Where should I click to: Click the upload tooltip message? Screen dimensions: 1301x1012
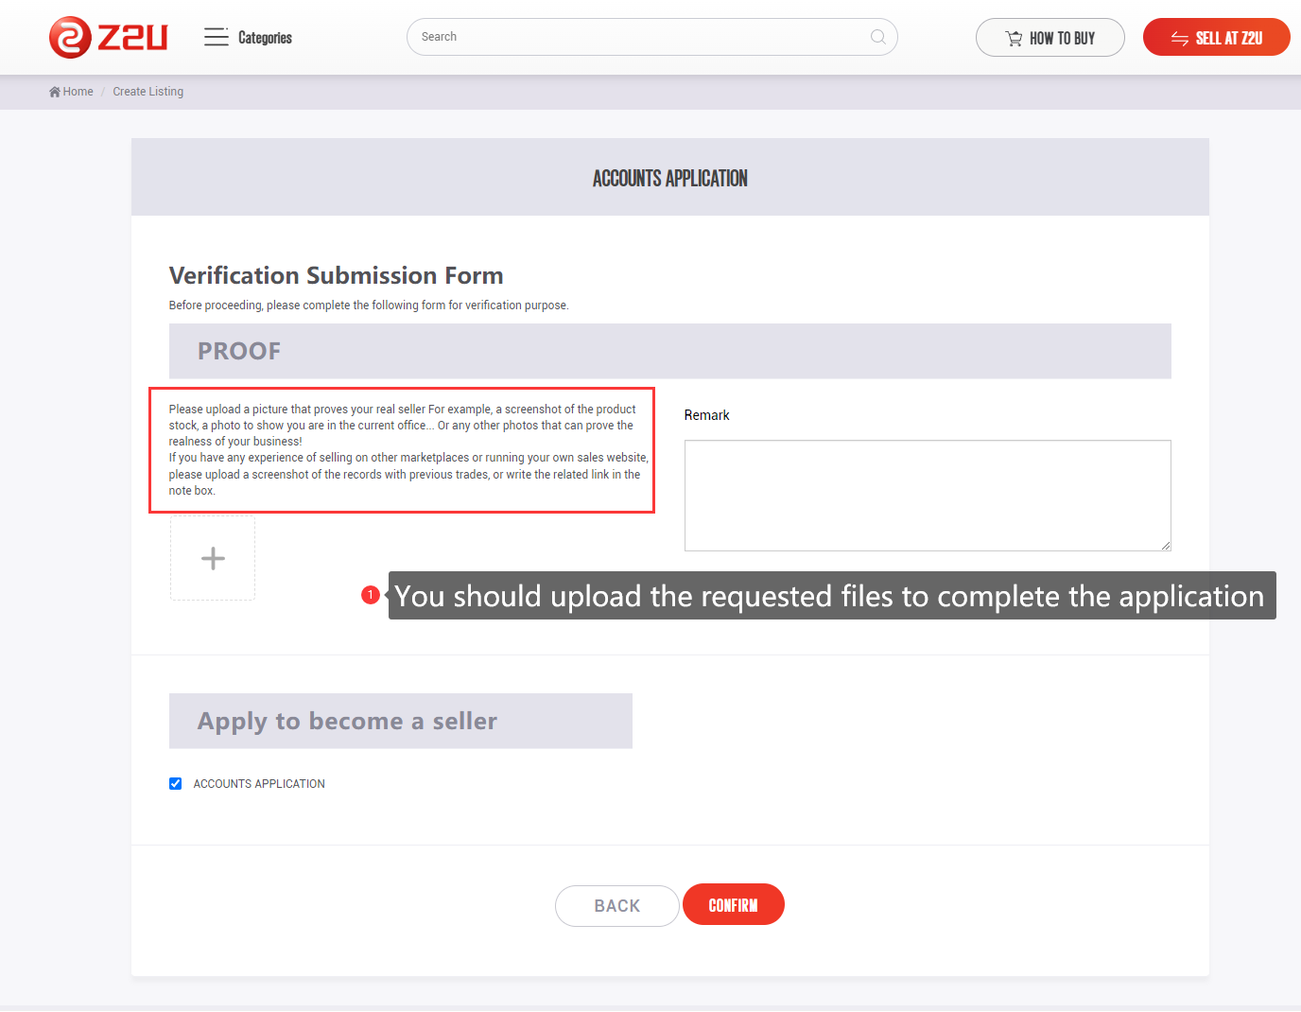(830, 596)
